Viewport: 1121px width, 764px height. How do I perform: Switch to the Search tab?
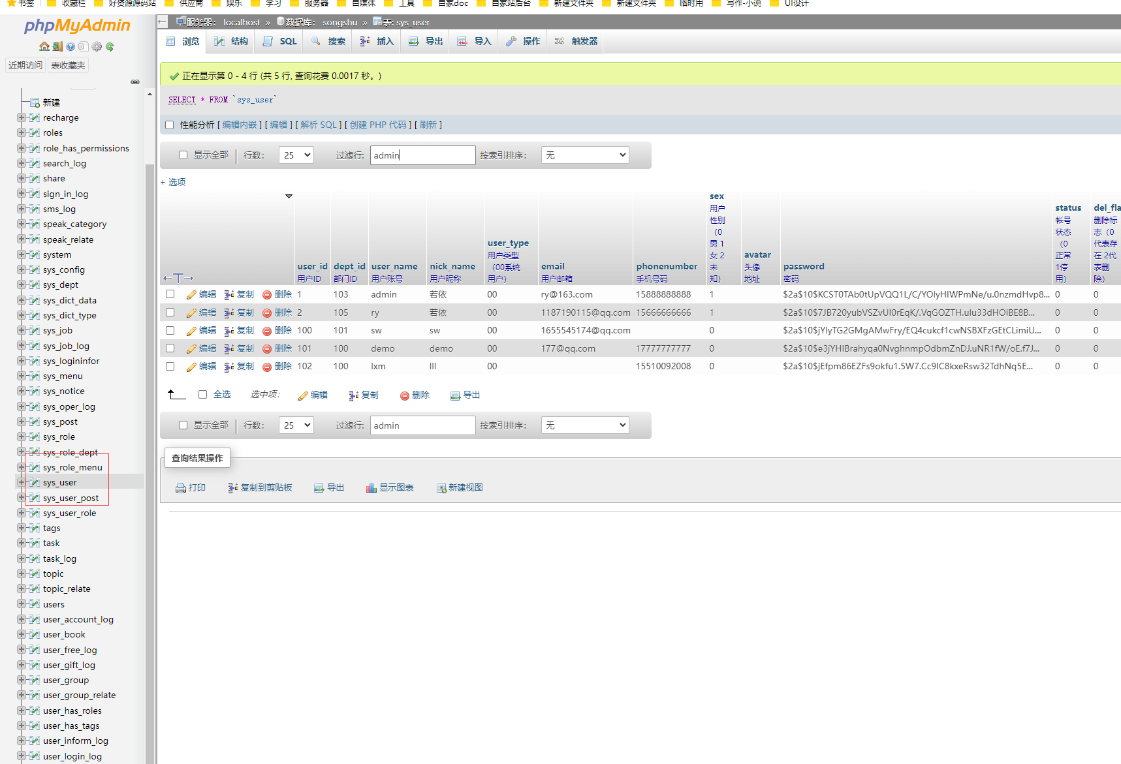[x=328, y=41]
